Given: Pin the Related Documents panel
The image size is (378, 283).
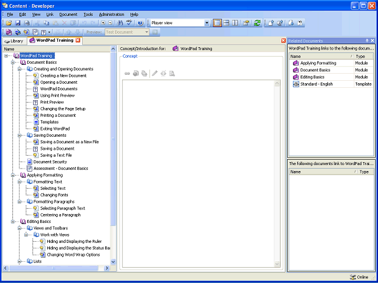Looking at the screenshot, I should coord(367,41).
